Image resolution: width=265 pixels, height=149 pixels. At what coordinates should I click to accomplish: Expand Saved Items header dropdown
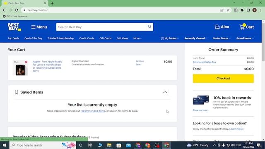245,38
